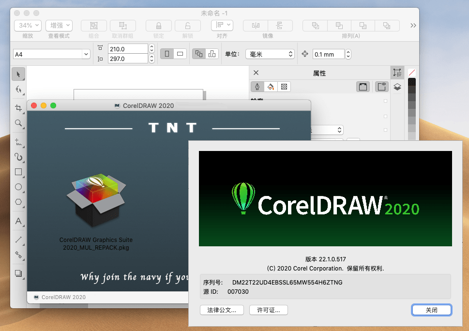Viewport: 469px width, 331px height.
Task: Click the version 22.1.0.517 text
Action: 325,259
